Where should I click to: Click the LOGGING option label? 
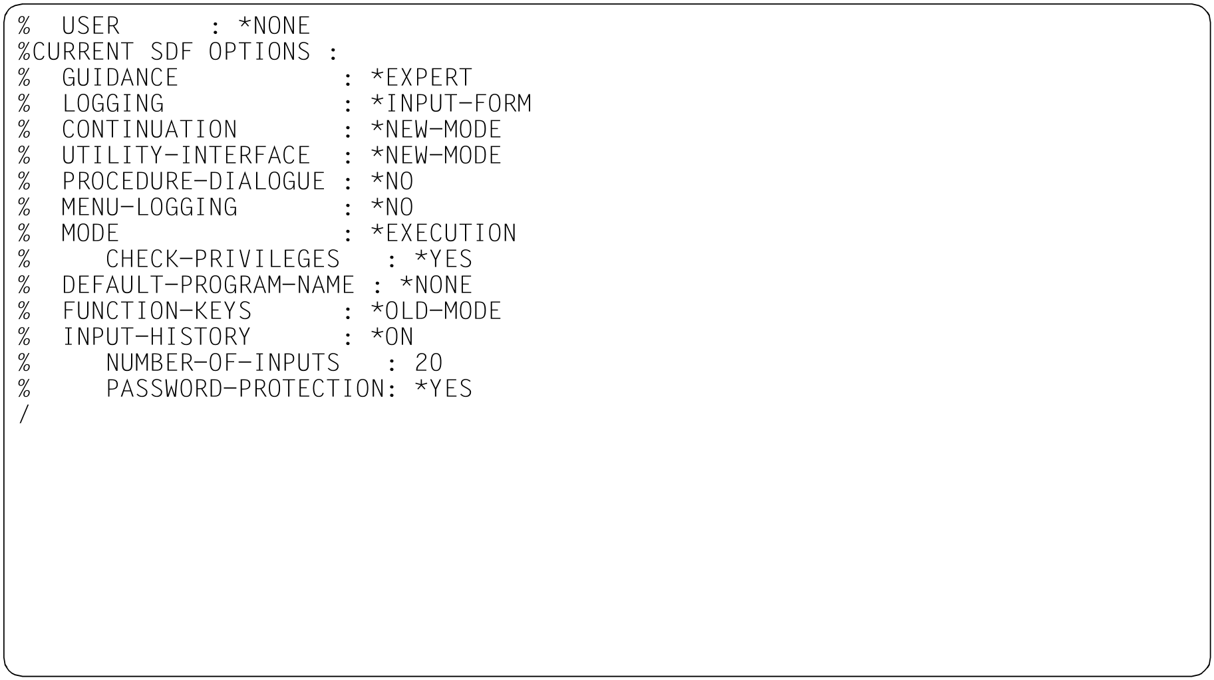pyautogui.click(x=113, y=104)
